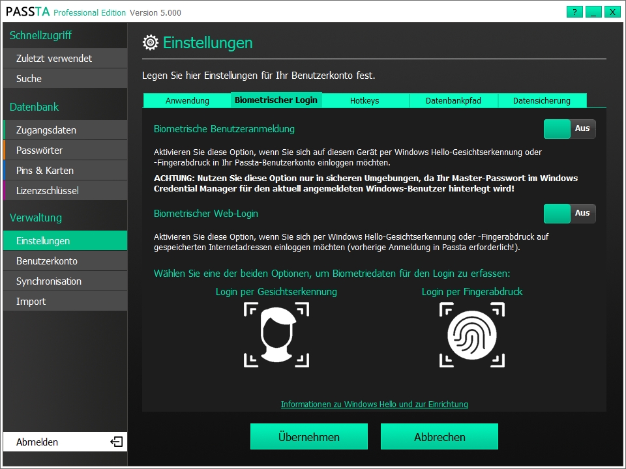Open Suche in the sidebar
626x469 pixels.
65,79
